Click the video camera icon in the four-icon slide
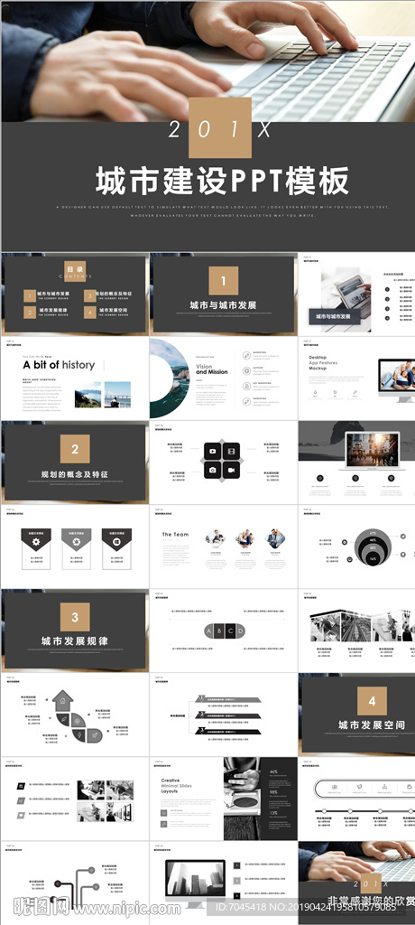The image size is (415, 925). pos(232,470)
